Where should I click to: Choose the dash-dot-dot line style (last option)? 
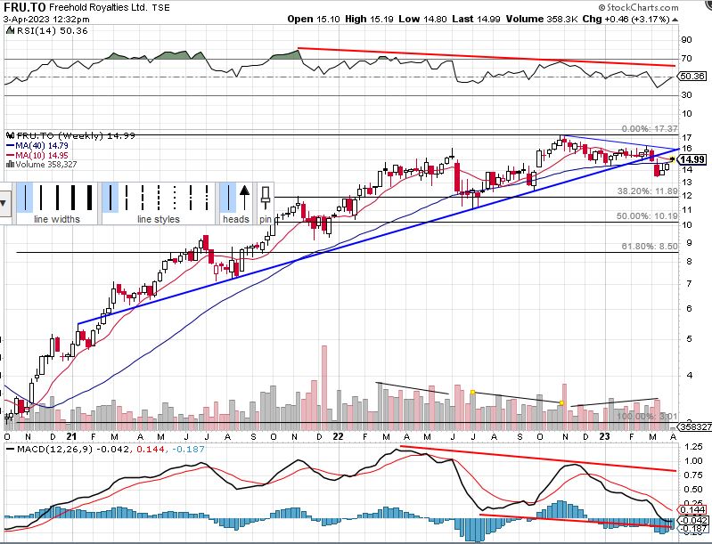pyautogui.click(x=207, y=198)
